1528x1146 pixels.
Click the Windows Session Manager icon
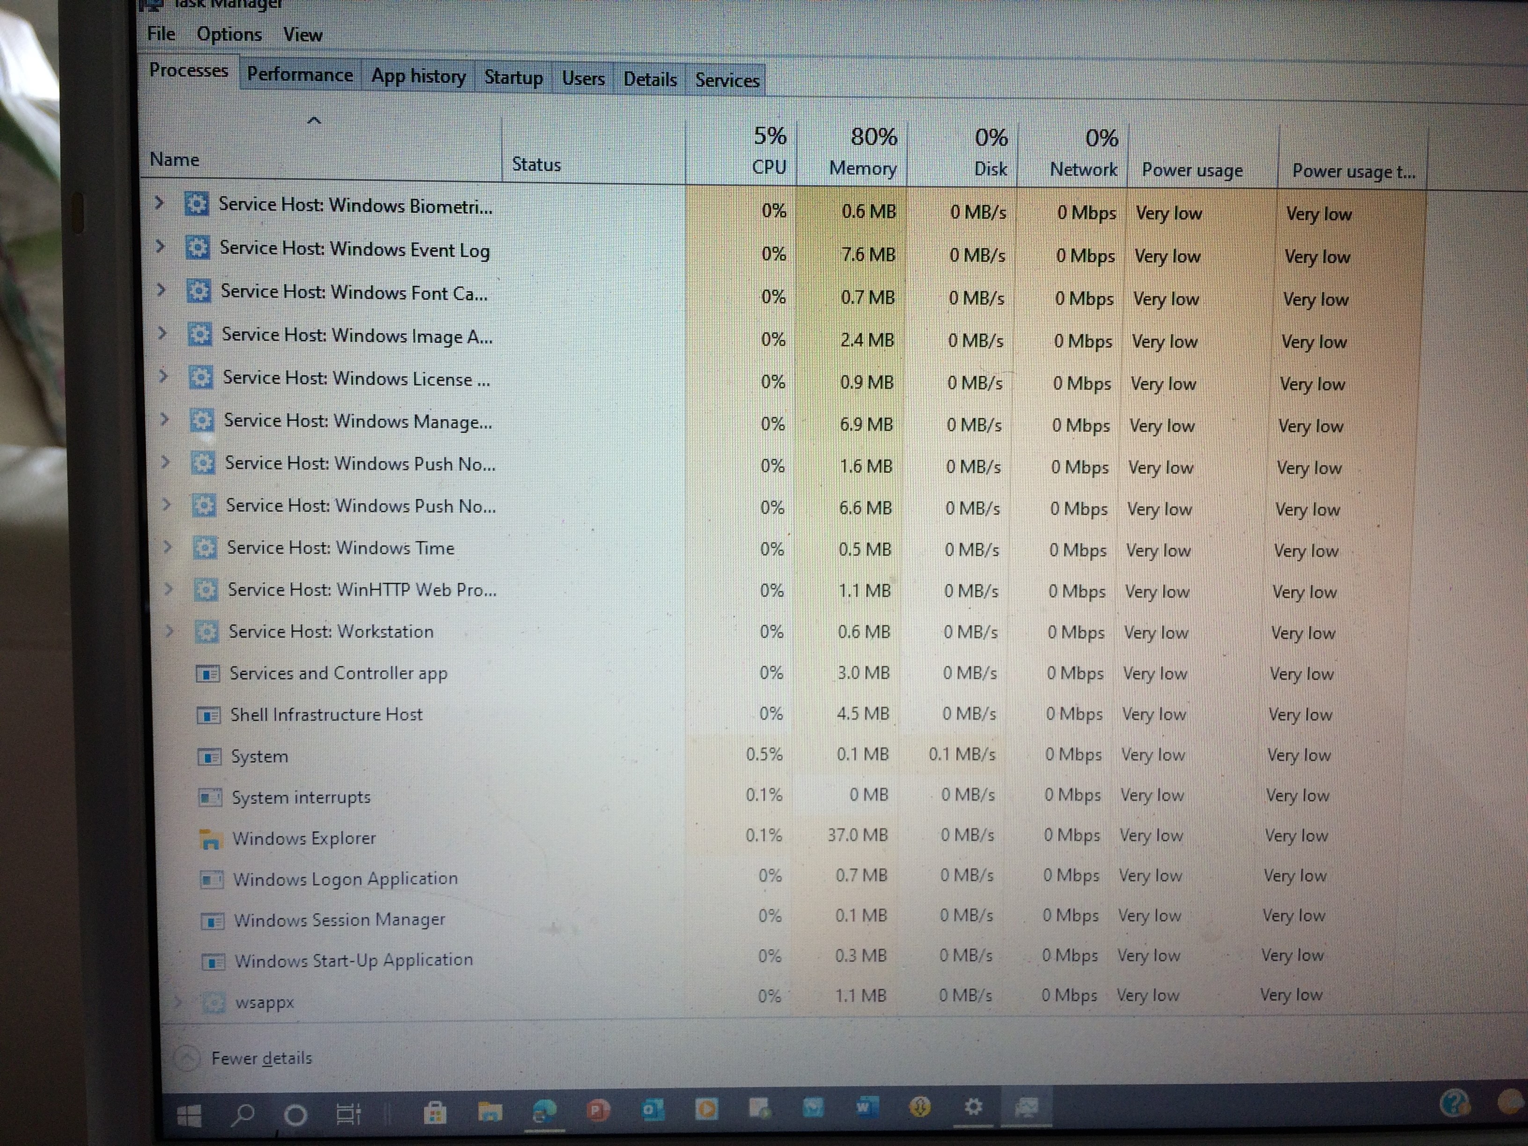coord(212,921)
